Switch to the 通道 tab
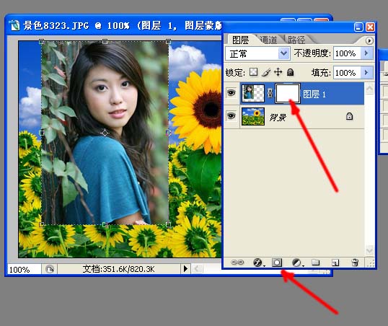 (268, 40)
